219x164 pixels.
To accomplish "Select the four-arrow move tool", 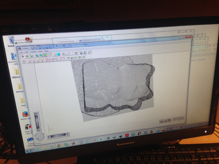I will pos(27,56).
